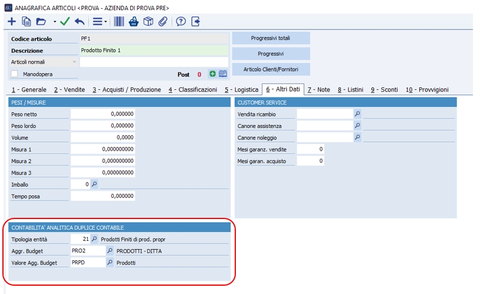
Task: Click the shopping basket toolbar icon
Action: (133, 21)
